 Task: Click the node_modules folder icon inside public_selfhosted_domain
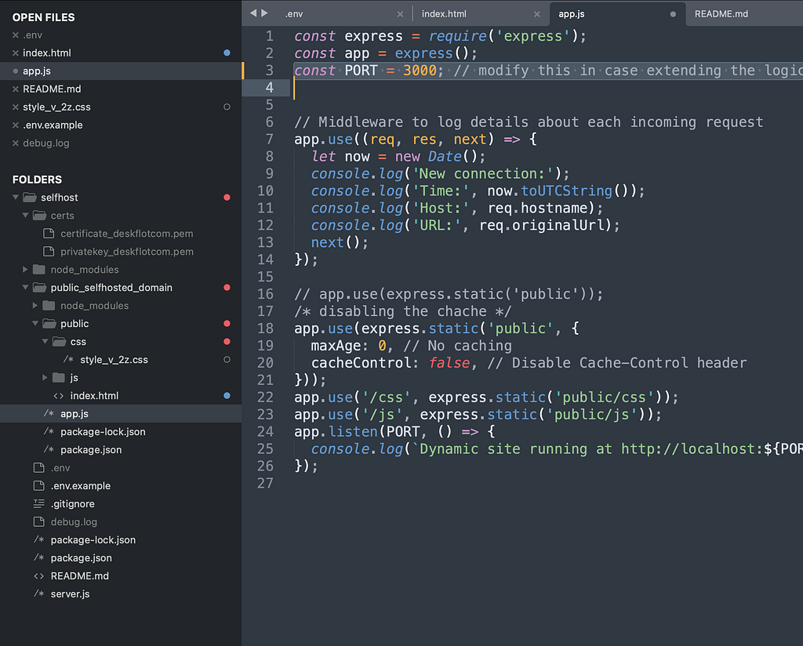[x=49, y=306]
